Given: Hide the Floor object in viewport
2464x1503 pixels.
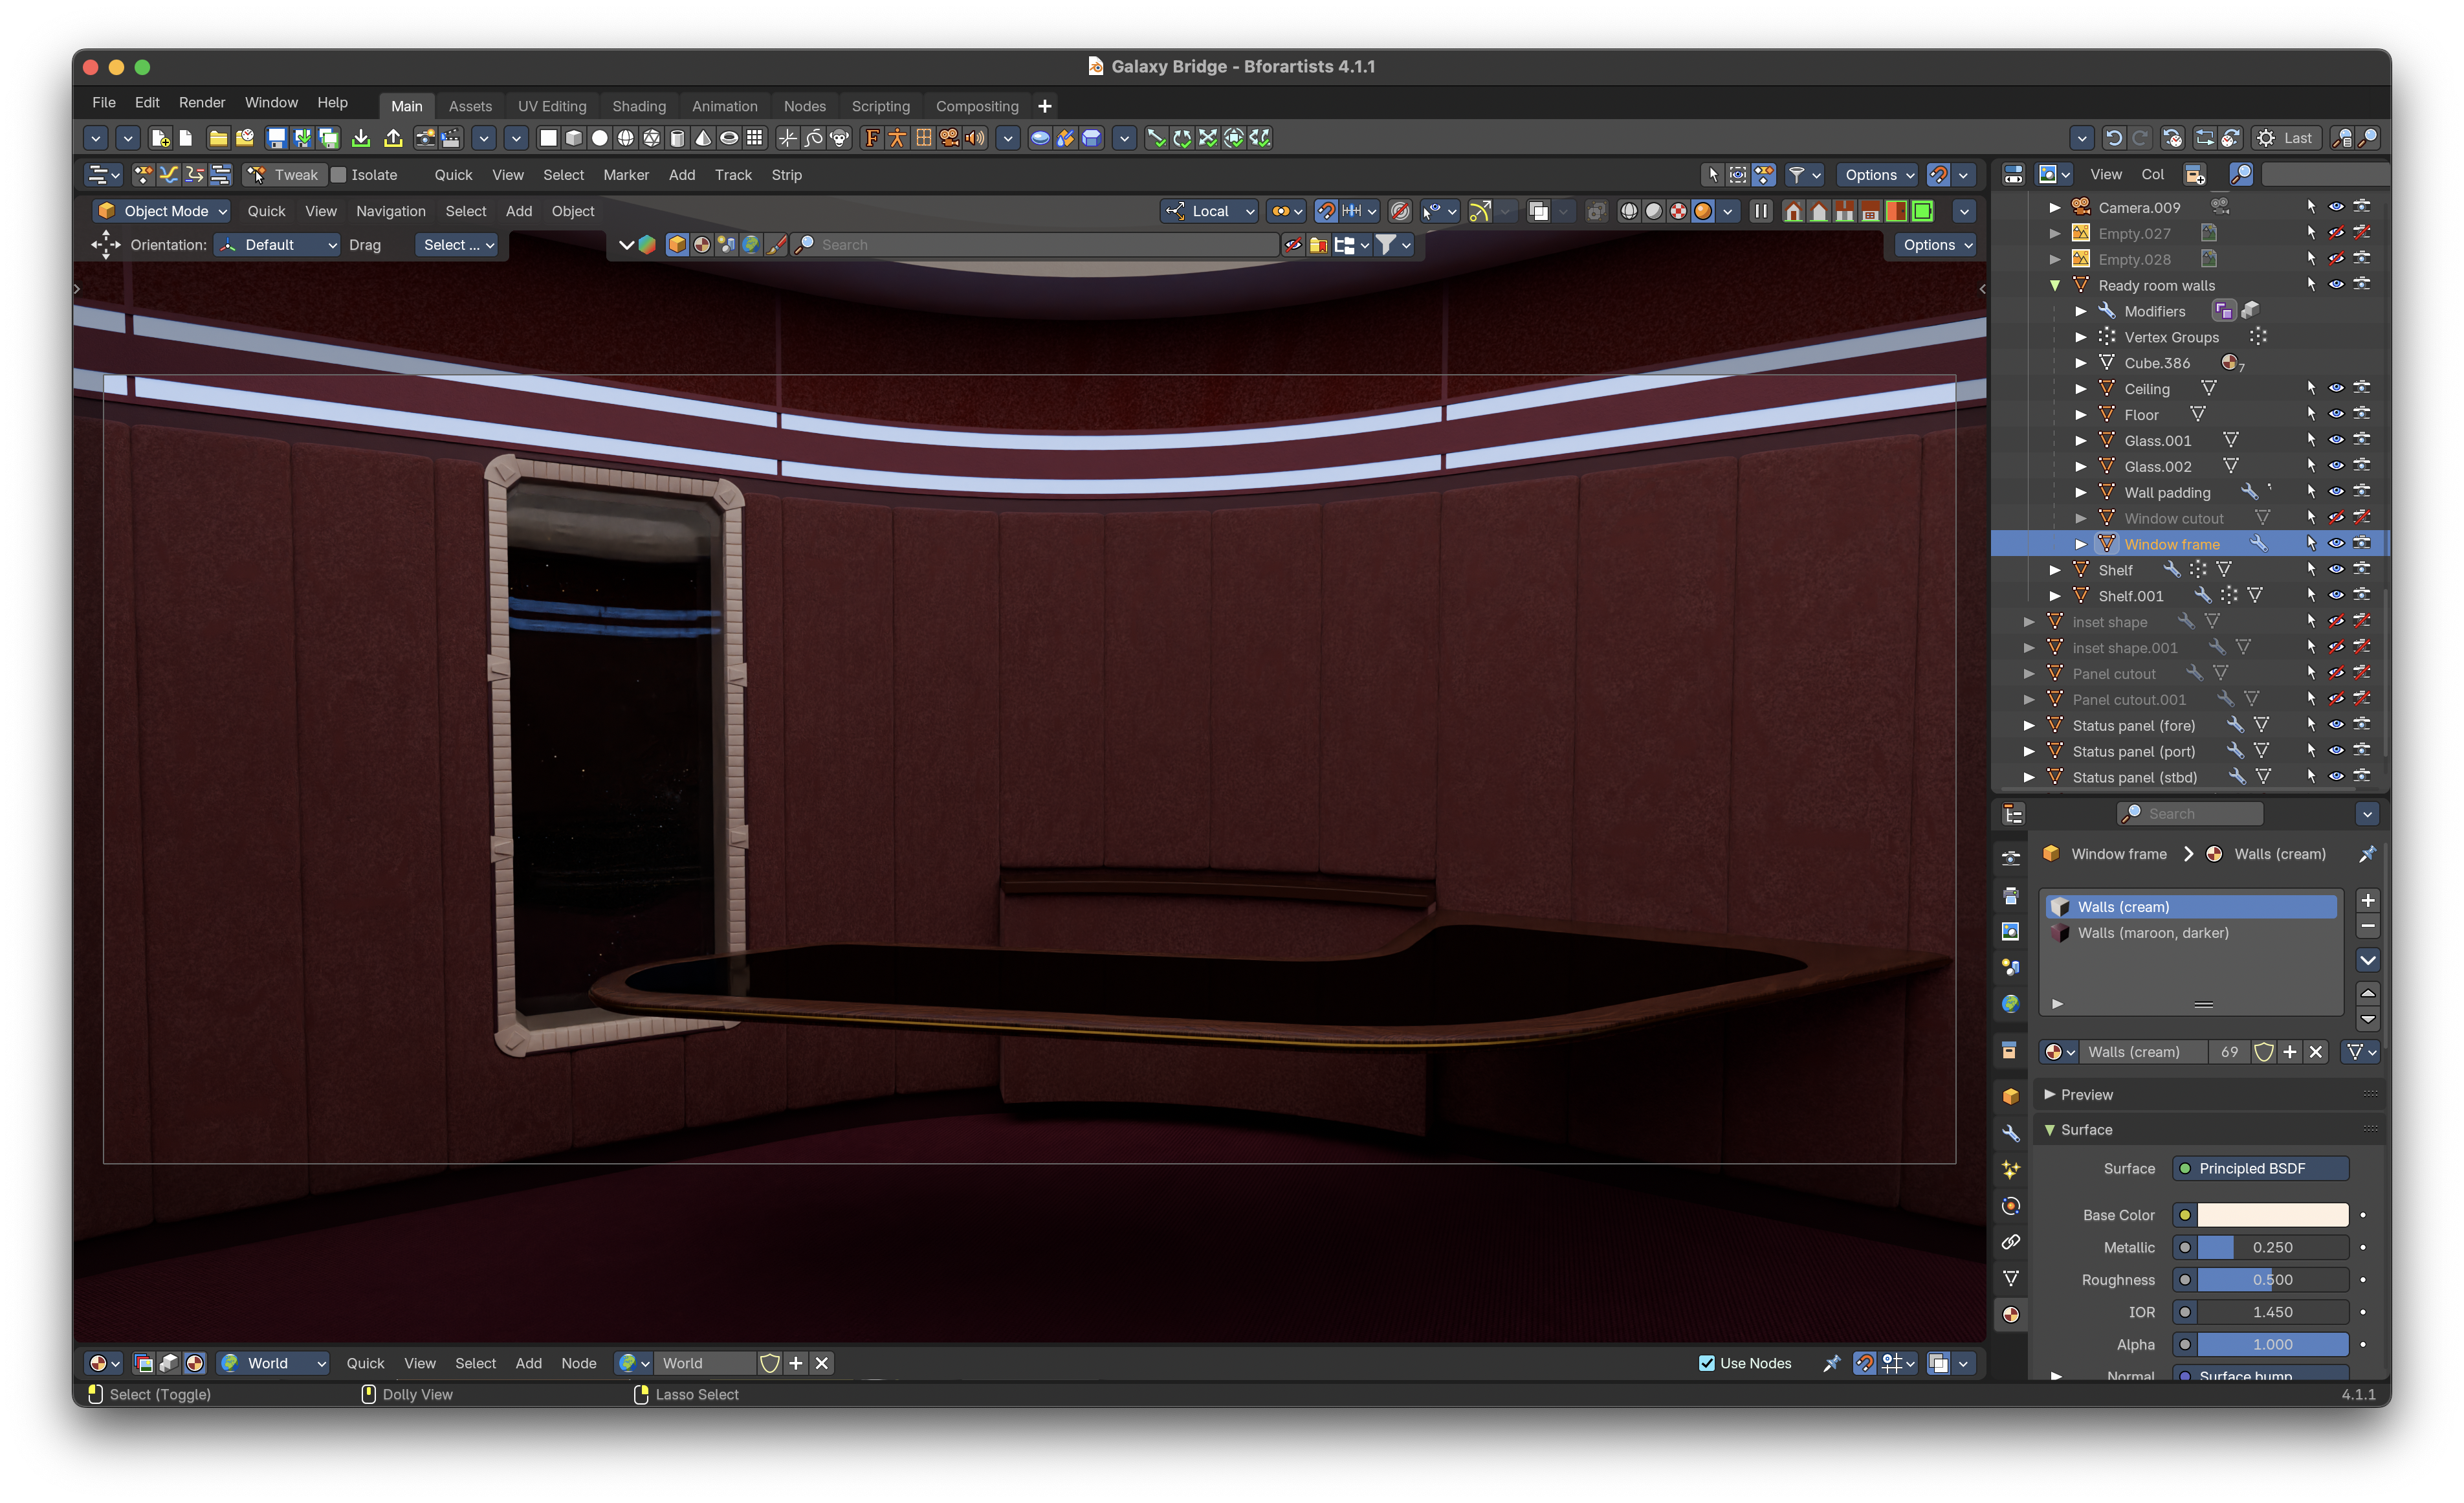Looking at the screenshot, I should click(2336, 414).
